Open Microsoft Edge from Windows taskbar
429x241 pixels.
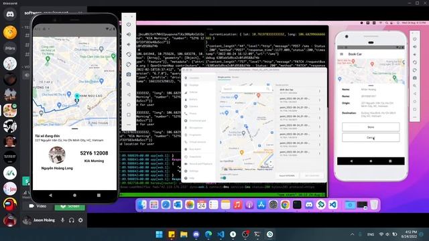coord(208,234)
